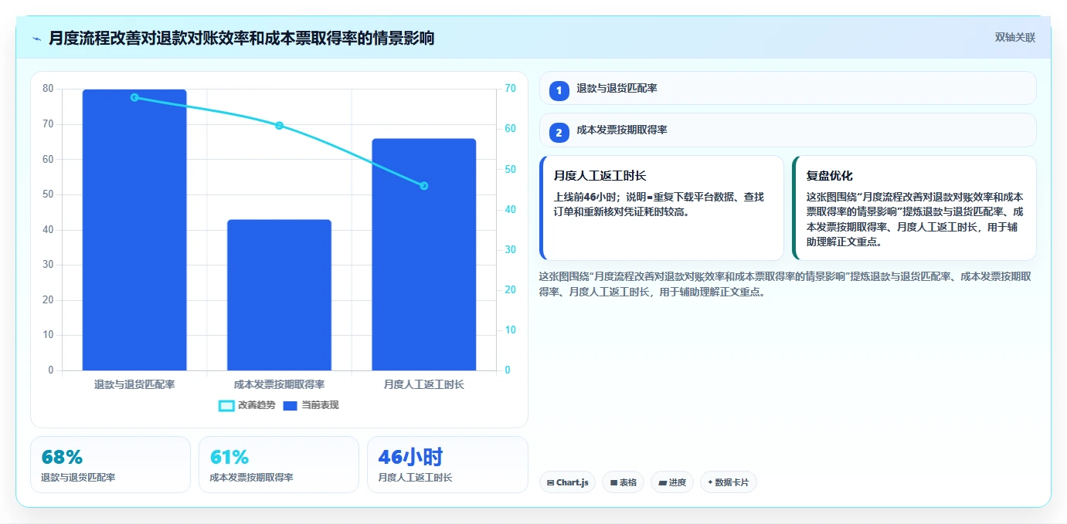Click the 退款与退货匹配率 bar in chart
This screenshot has width=1067, height=524.
tap(134, 230)
